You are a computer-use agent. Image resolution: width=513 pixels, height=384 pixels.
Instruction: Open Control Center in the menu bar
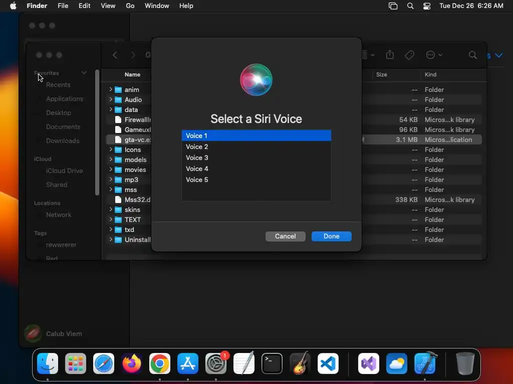(x=427, y=6)
